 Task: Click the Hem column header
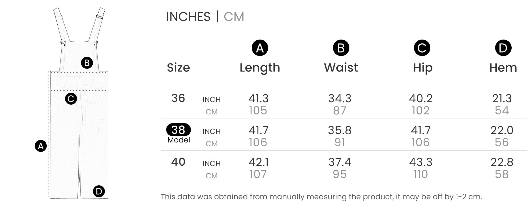coord(503,68)
